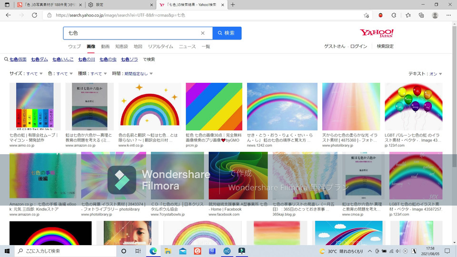The width and height of the screenshot is (457, 257).
Task: Open the browser profile avatar
Action: 435,15
